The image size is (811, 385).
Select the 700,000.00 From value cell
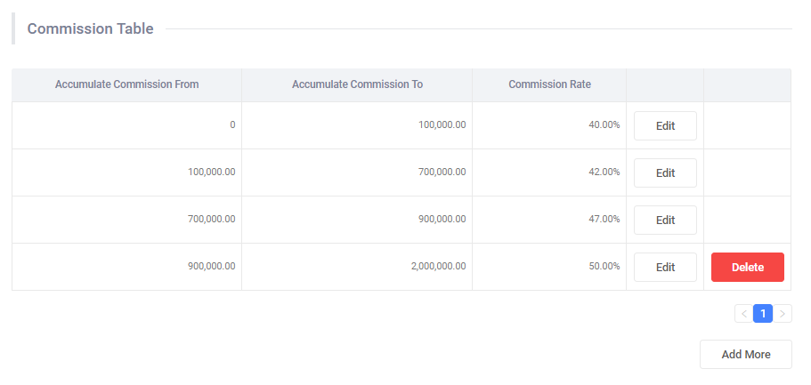pyautogui.click(x=212, y=220)
